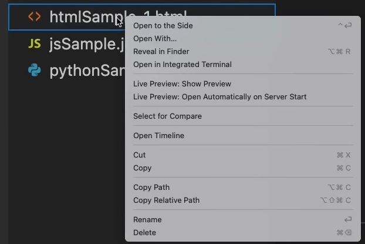Open Timeline for the file
The width and height of the screenshot is (365, 244).
[243, 135]
